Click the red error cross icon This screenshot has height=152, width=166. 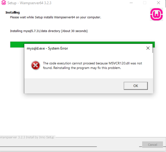coord(35,65)
